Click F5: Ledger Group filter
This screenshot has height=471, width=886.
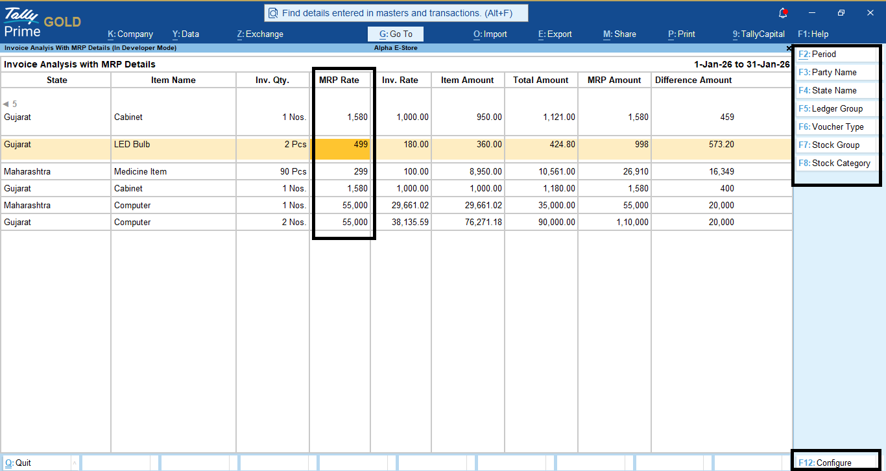click(837, 109)
